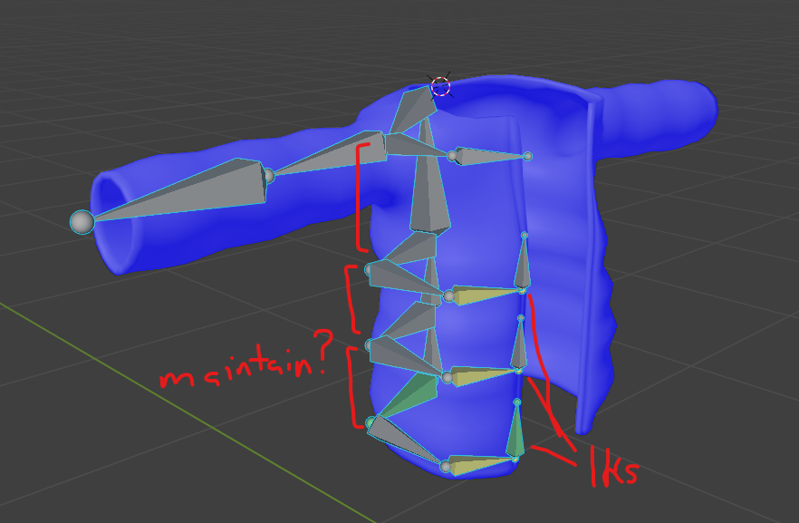
Task: Select the topmost neck bone below the 3D cursor
Action: pos(413,110)
